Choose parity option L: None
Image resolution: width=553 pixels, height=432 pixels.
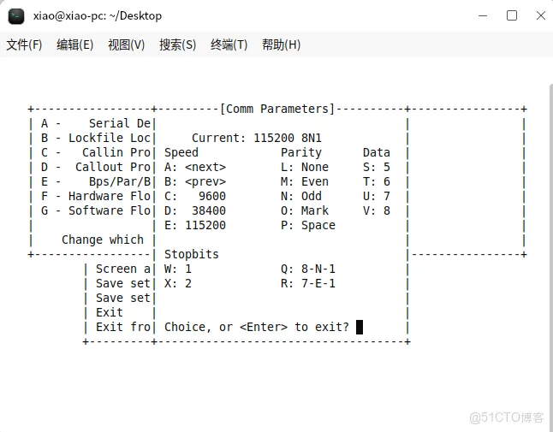click(305, 167)
